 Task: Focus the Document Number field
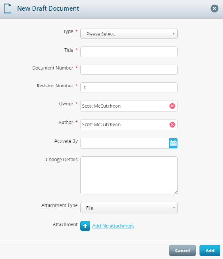(129, 70)
